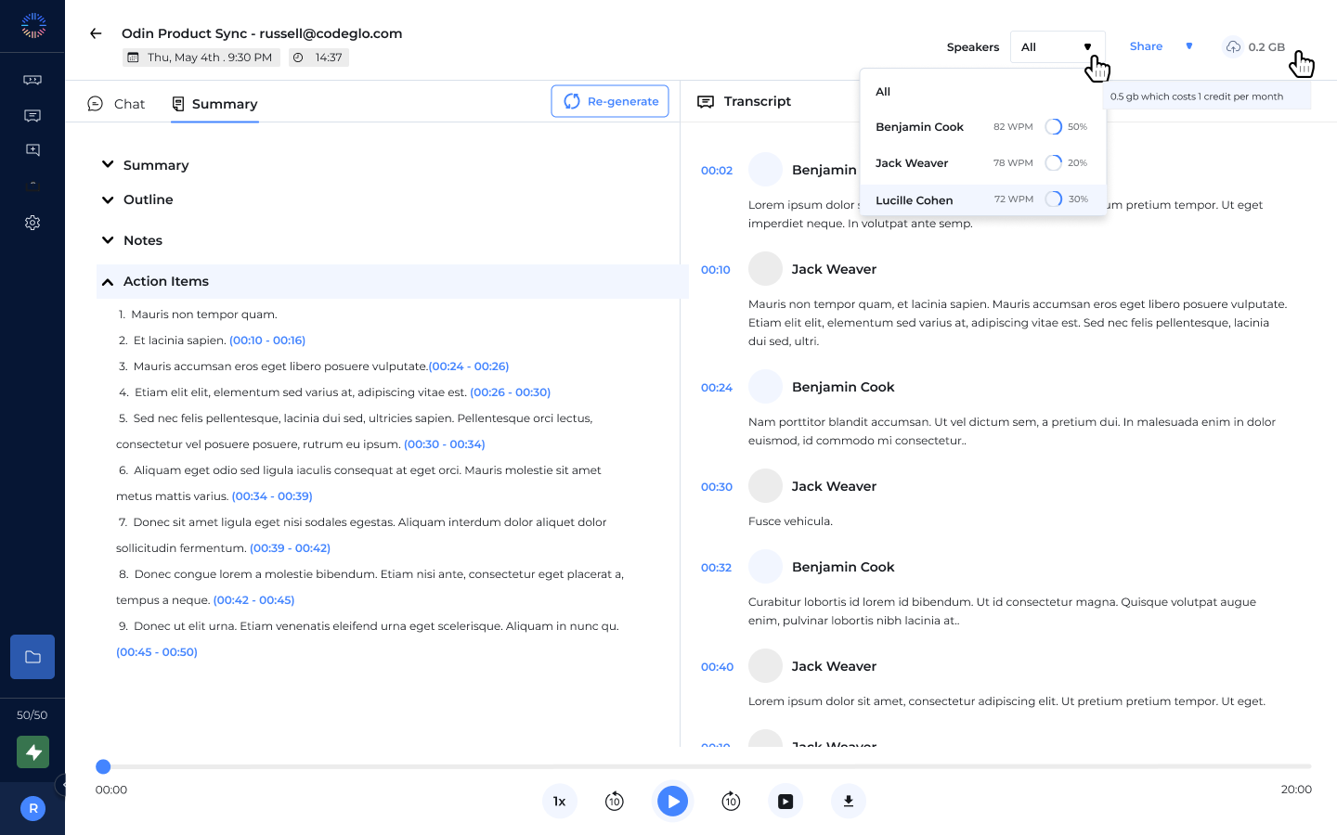Jump to timestamp 00:10 - 00:16
The height and width of the screenshot is (835, 1337).
pyautogui.click(x=267, y=340)
